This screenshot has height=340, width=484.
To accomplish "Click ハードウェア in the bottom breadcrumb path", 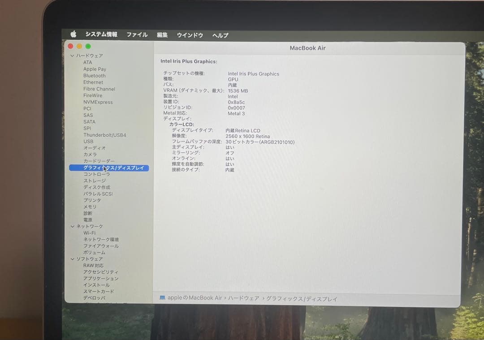I will pos(244,298).
